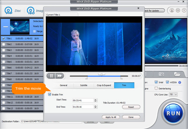Click the trim end marker on the timeline

coord(122,78)
